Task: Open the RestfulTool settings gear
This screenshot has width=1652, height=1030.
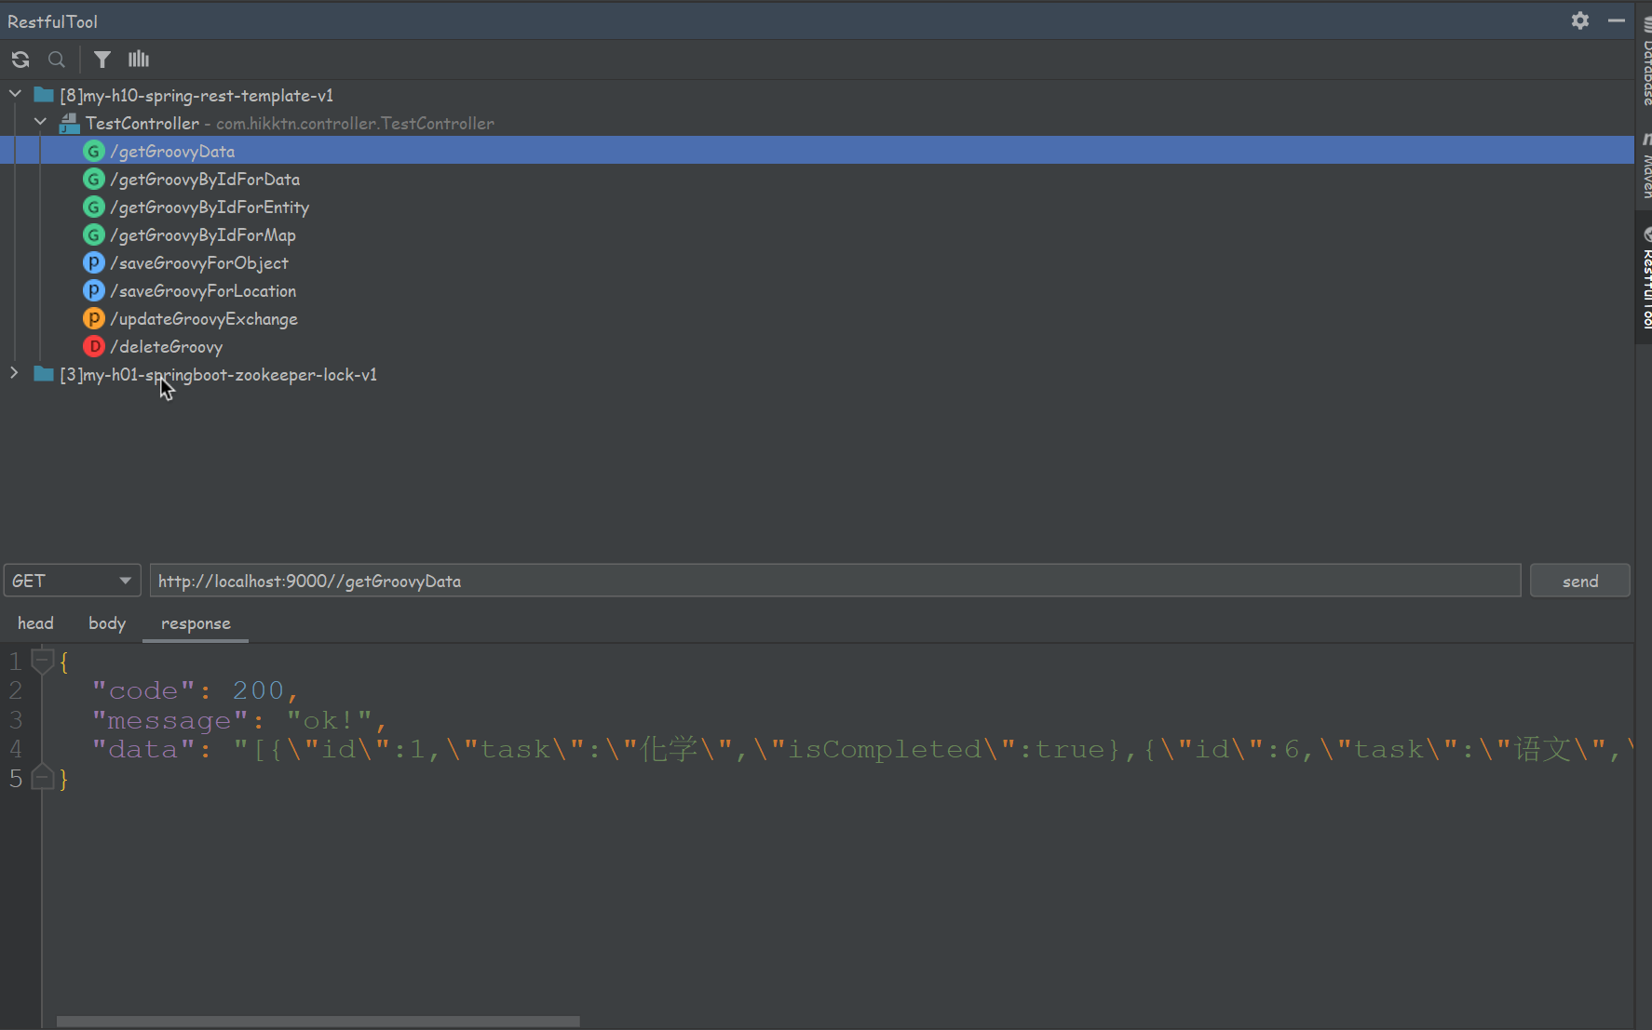Action: pos(1580,20)
